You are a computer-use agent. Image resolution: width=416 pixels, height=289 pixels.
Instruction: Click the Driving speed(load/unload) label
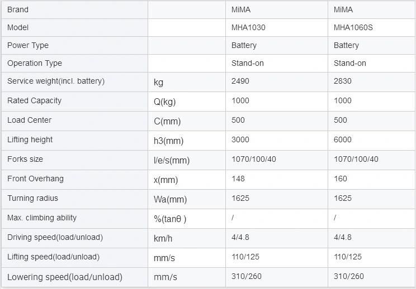(x=55, y=238)
